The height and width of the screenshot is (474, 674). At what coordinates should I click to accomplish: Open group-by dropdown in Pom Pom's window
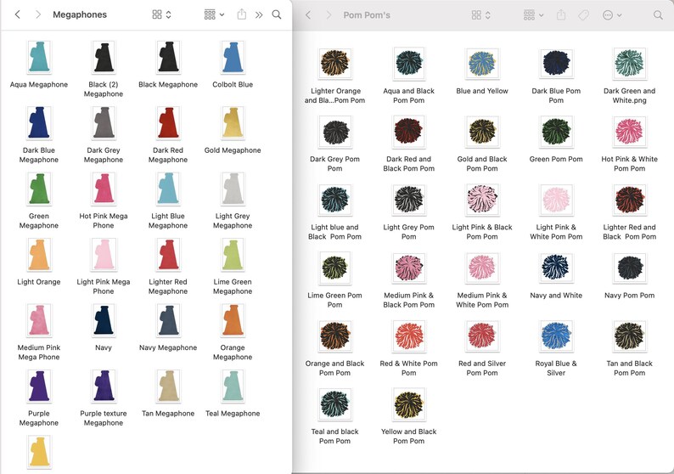533,15
